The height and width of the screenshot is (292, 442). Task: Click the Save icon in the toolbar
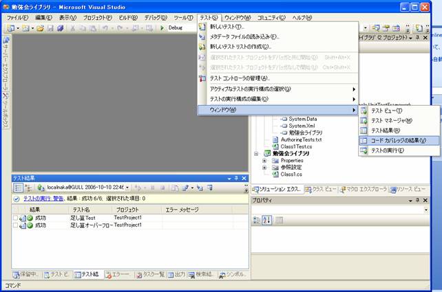tap(50, 28)
